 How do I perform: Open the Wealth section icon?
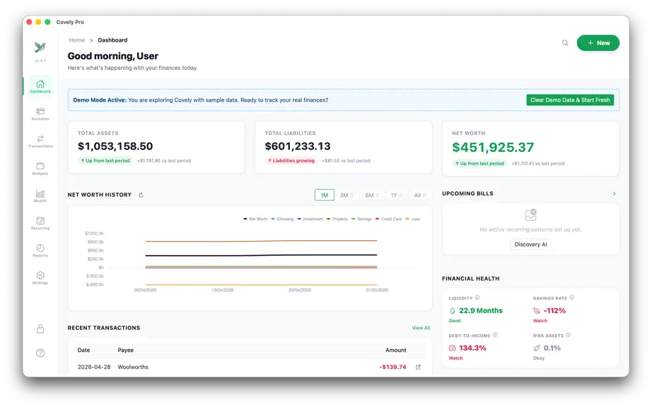[x=40, y=196]
